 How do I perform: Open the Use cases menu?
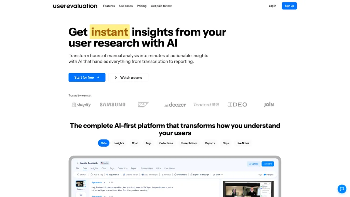click(126, 6)
